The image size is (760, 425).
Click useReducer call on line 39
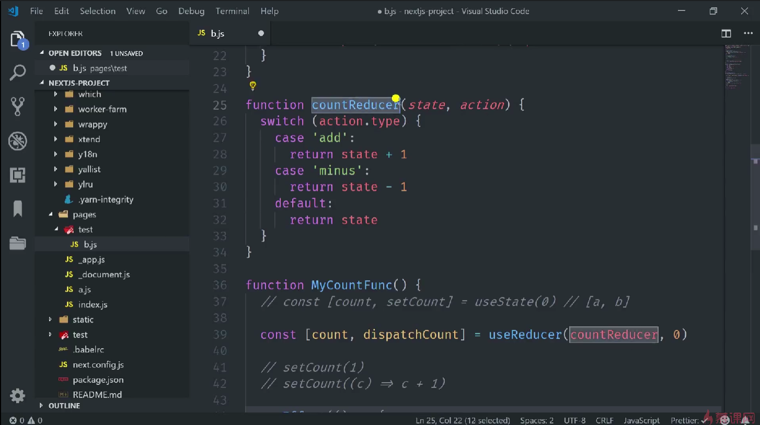pos(526,335)
